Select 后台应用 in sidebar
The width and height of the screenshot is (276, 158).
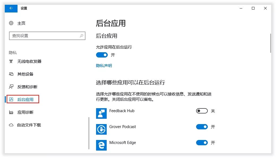(25, 99)
